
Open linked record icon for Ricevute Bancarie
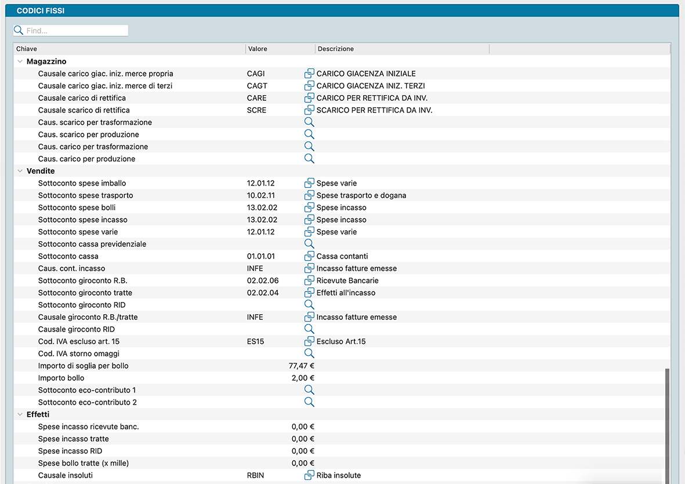[x=309, y=281]
